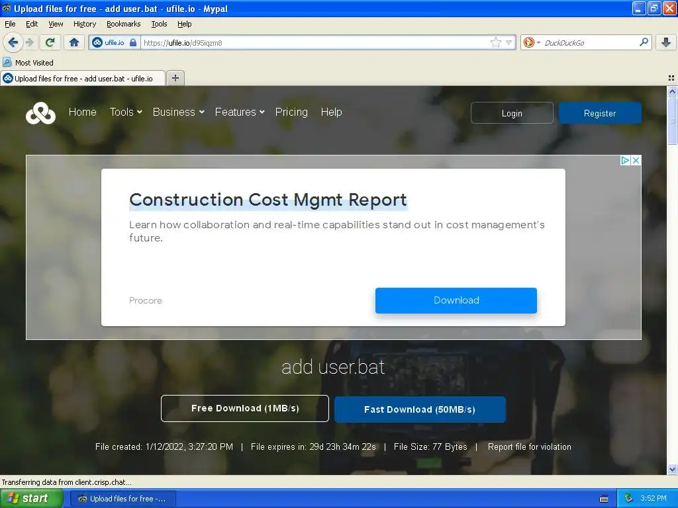The width and height of the screenshot is (678, 508).
Task: Click the 'File Size: 77 Bytes' text
Action: coord(430,446)
